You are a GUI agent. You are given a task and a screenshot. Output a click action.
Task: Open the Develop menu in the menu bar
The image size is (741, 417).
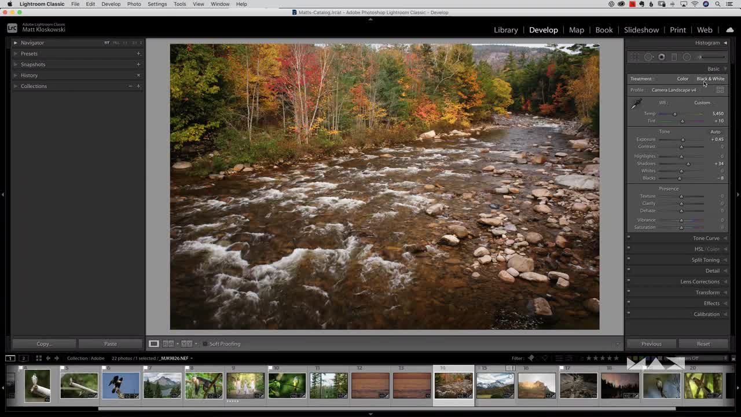[x=111, y=4]
